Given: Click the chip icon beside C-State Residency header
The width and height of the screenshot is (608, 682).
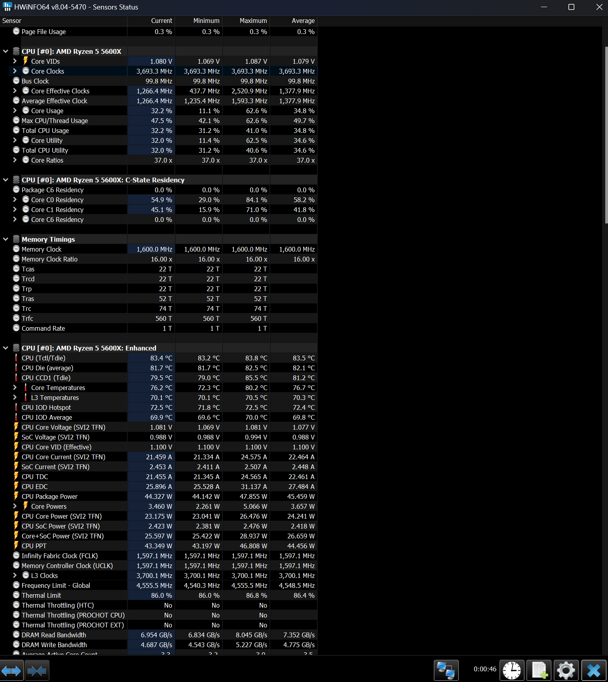Looking at the screenshot, I should coord(16,180).
